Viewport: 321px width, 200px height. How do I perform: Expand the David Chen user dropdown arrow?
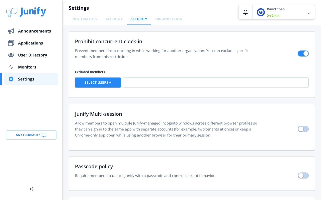point(309,13)
